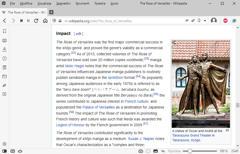Open the Reading List panel

coord(4,40)
